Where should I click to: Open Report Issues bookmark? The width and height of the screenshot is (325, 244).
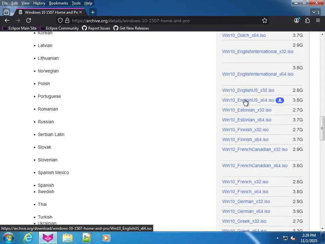click(x=96, y=28)
